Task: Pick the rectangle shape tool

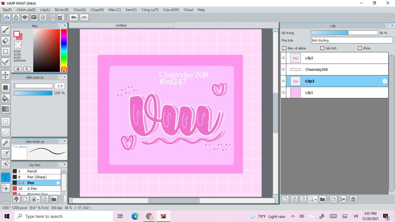Action: (x=5, y=52)
